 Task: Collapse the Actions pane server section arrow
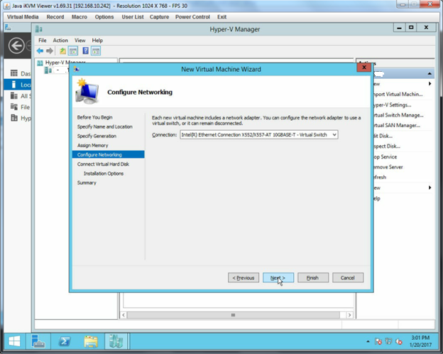coord(430,74)
